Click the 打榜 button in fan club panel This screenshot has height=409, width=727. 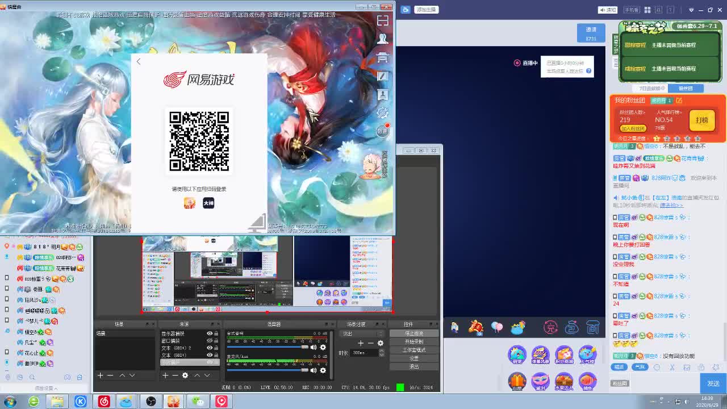(x=702, y=120)
